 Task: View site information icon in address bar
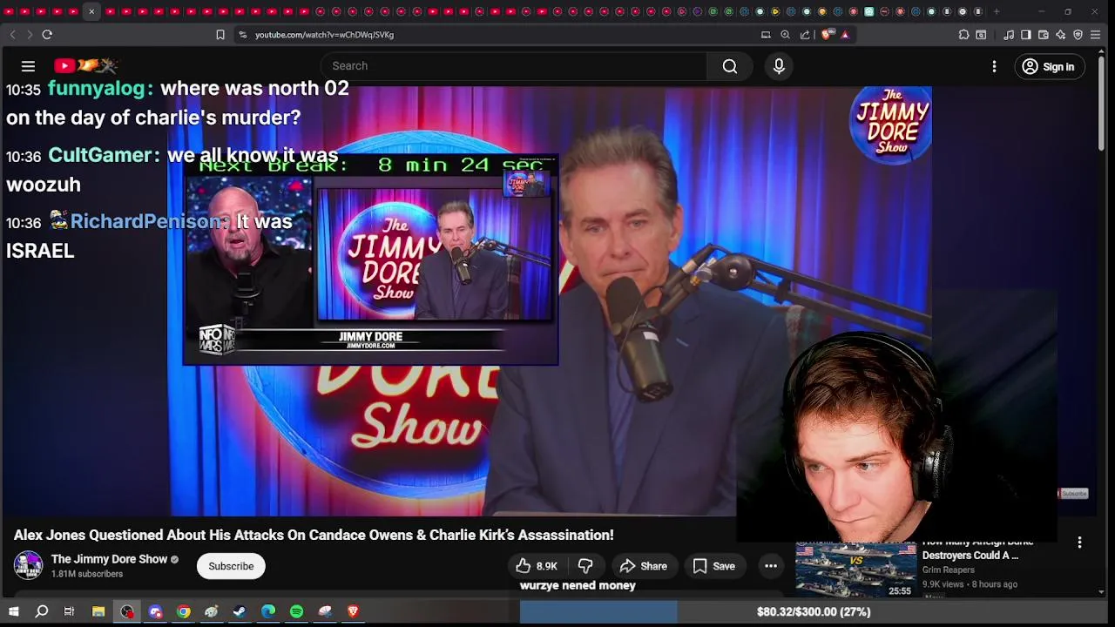243,35
